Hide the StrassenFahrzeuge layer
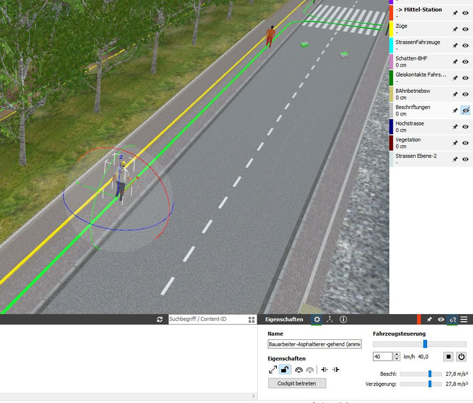 (465, 45)
